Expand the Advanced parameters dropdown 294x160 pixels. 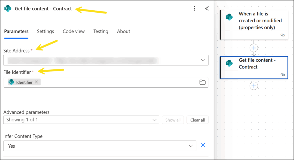(155, 120)
